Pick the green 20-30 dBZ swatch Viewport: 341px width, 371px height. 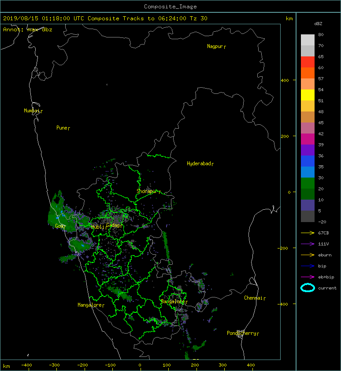pos(308,183)
